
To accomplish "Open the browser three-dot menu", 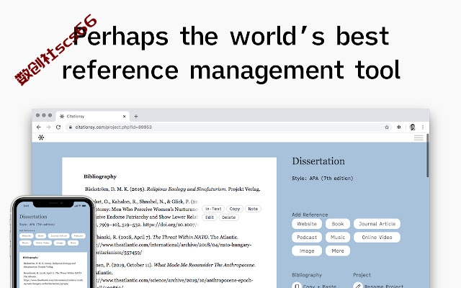I will [x=423, y=127].
